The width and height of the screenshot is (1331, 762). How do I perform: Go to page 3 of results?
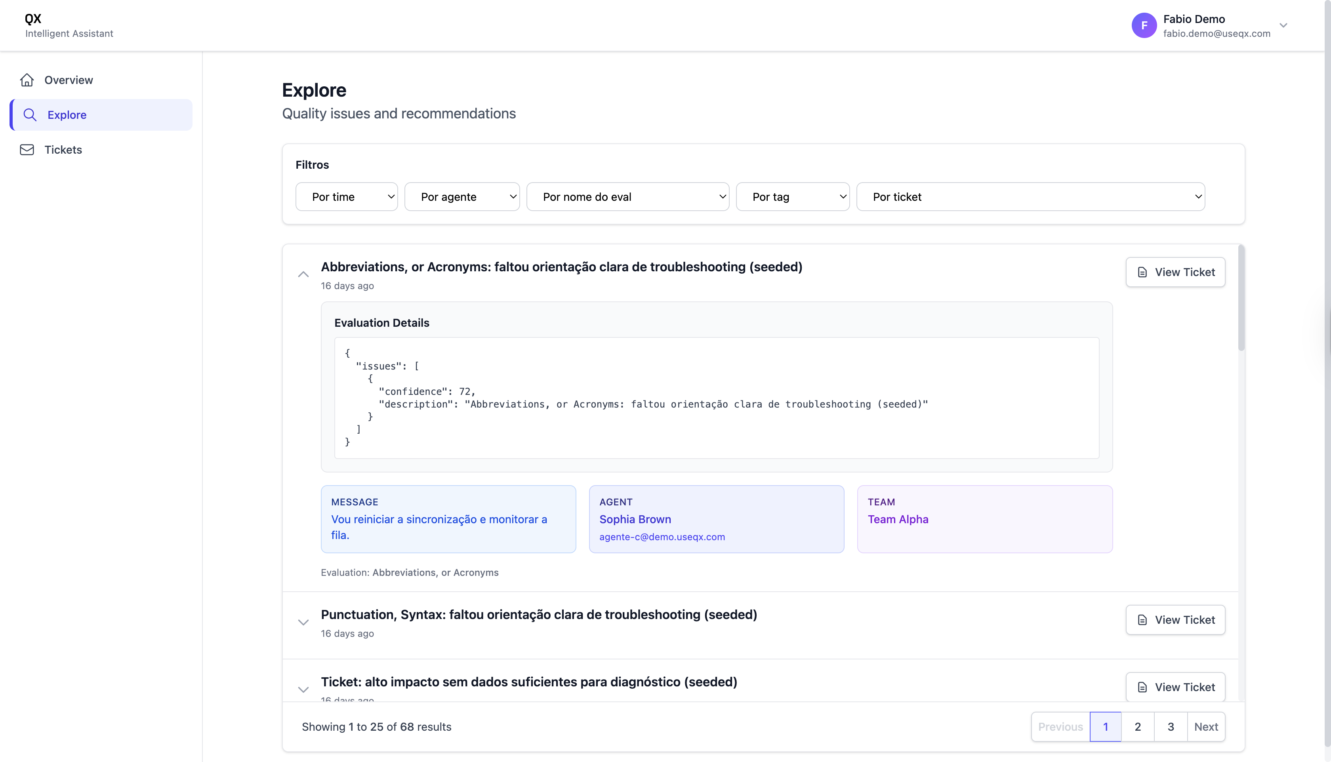click(1171, 726)
